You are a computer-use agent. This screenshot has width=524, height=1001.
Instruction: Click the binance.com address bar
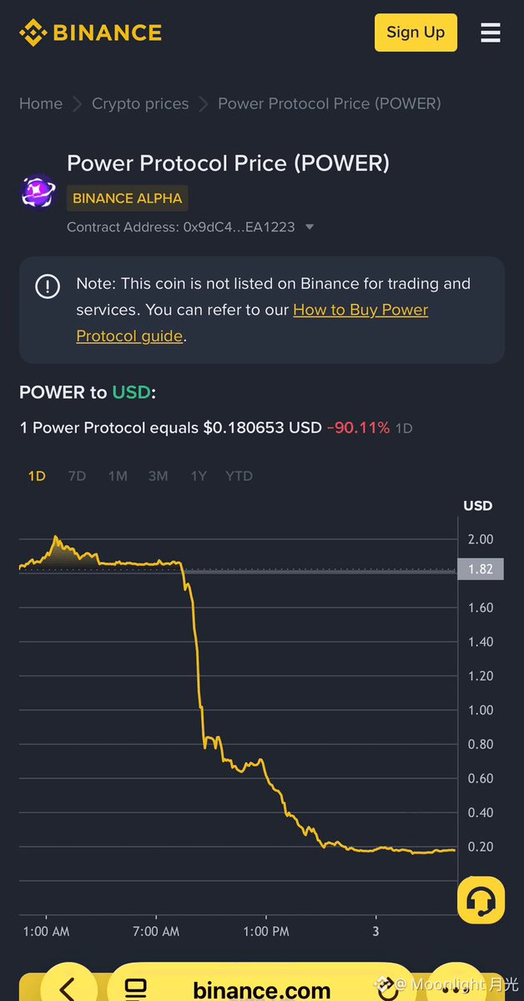tap(262, 990)
